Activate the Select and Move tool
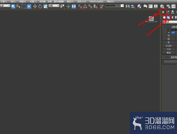This screenshot has width=177, height=134. [35, 6]
